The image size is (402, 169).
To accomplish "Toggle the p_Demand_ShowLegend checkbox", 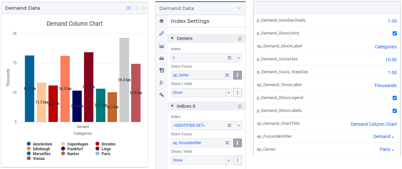I will (x=395, y=98).
